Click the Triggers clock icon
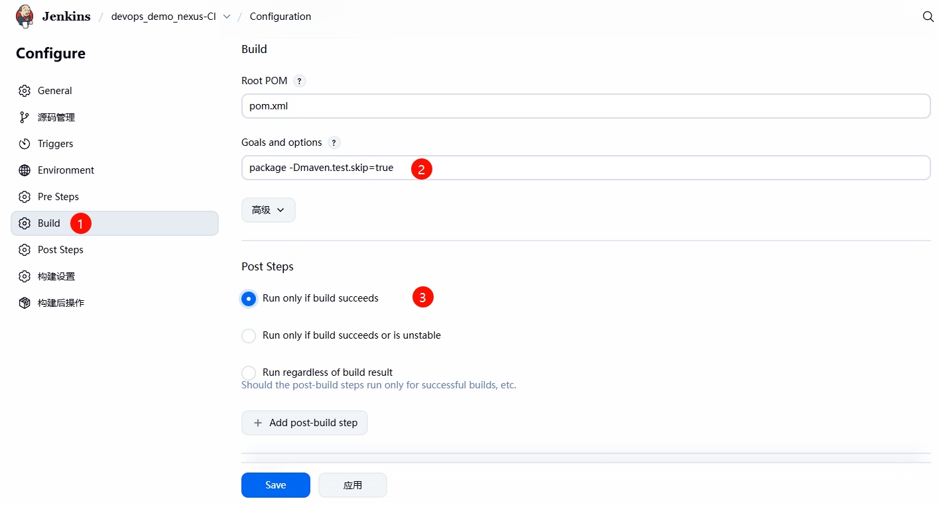Screen dimensions: 939x505 click(x=25, y=144)
